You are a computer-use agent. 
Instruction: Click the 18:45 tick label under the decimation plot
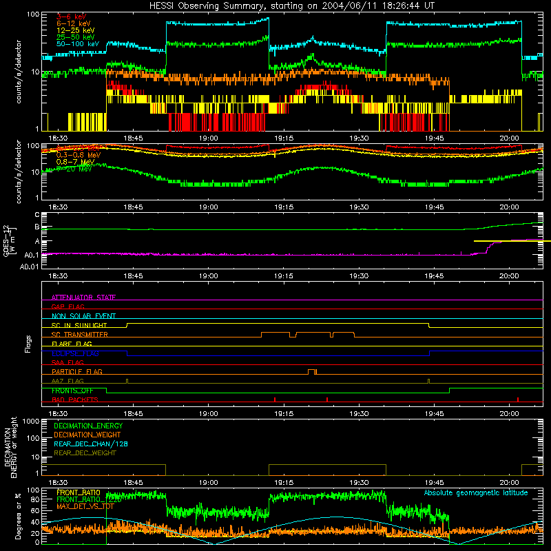[x=133, y=483]
